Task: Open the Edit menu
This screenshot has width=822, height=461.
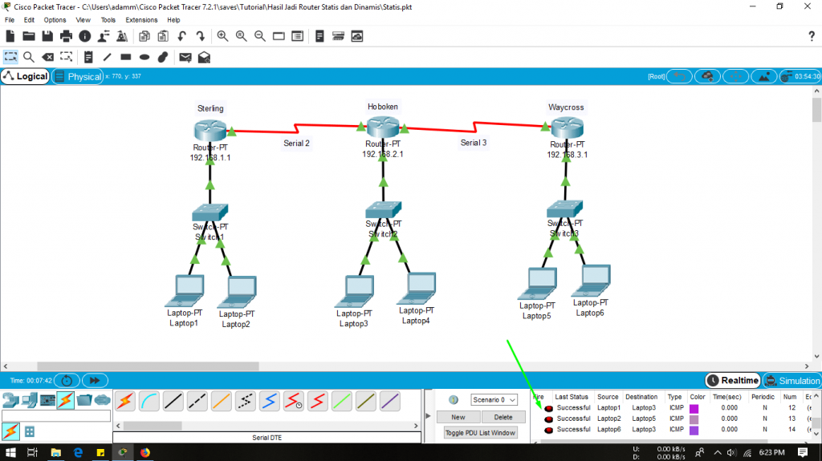Action: tap(29, 20)
